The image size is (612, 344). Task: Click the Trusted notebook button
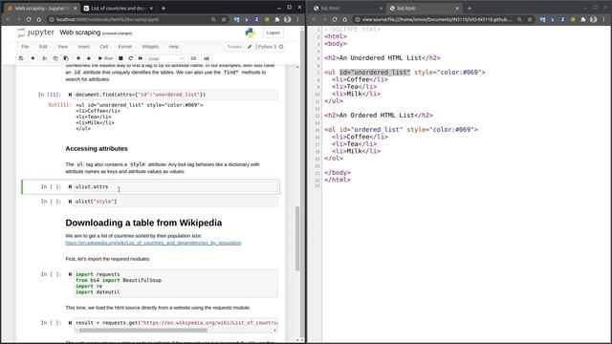coord(234,47)
